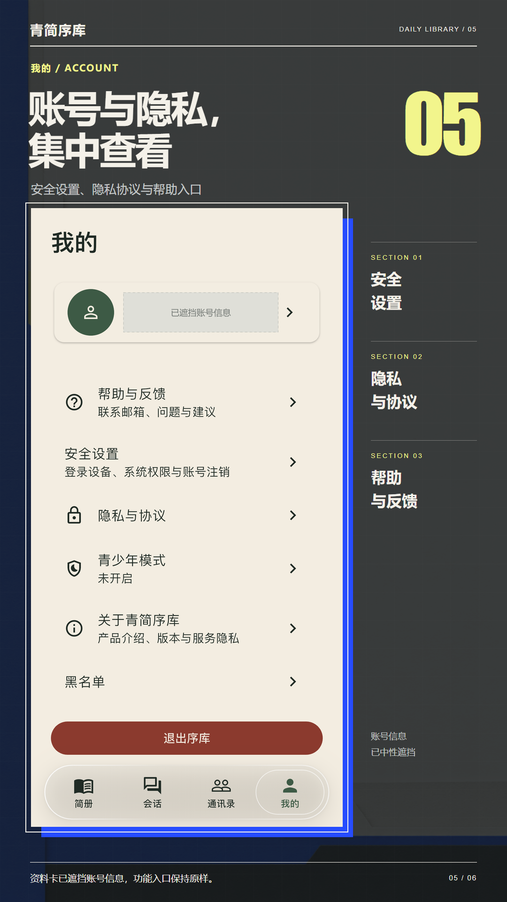Open the 通讯录 contacts icon
This screenshot has width=507, height=902.
[221, 785]
